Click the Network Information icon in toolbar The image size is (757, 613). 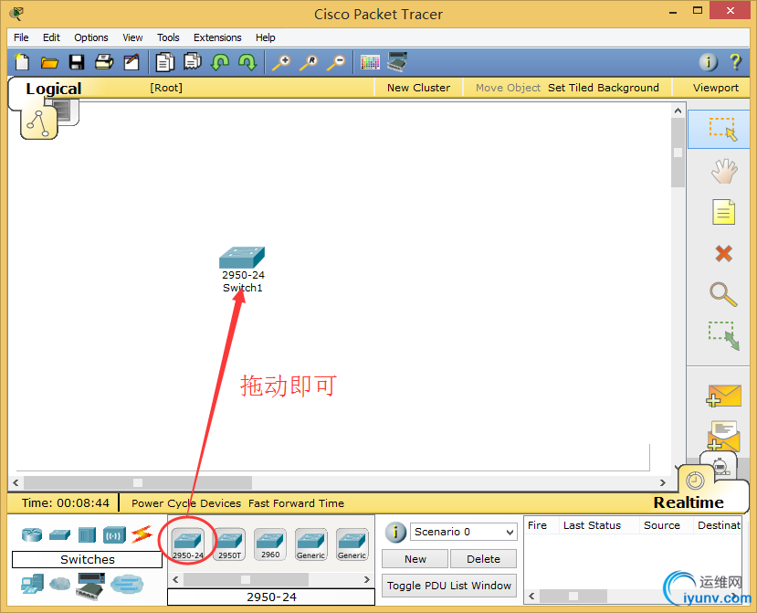point(709,62)
